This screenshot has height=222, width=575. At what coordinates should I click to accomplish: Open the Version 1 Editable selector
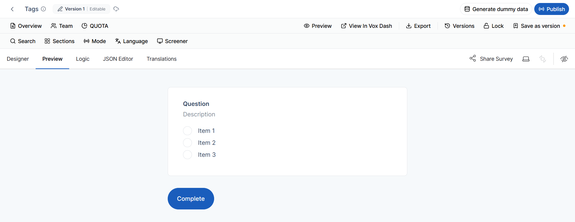pos(81,9)
